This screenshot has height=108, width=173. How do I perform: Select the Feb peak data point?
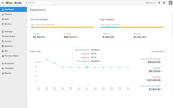(47, 60)
